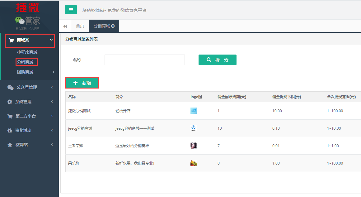Open the 抽奖活动 menu label
Viewport: 361px width, 197px height.
pos(23,130)
